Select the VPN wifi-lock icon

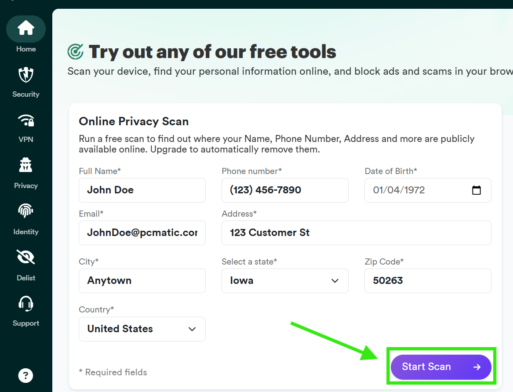click(x=26, y=120)
